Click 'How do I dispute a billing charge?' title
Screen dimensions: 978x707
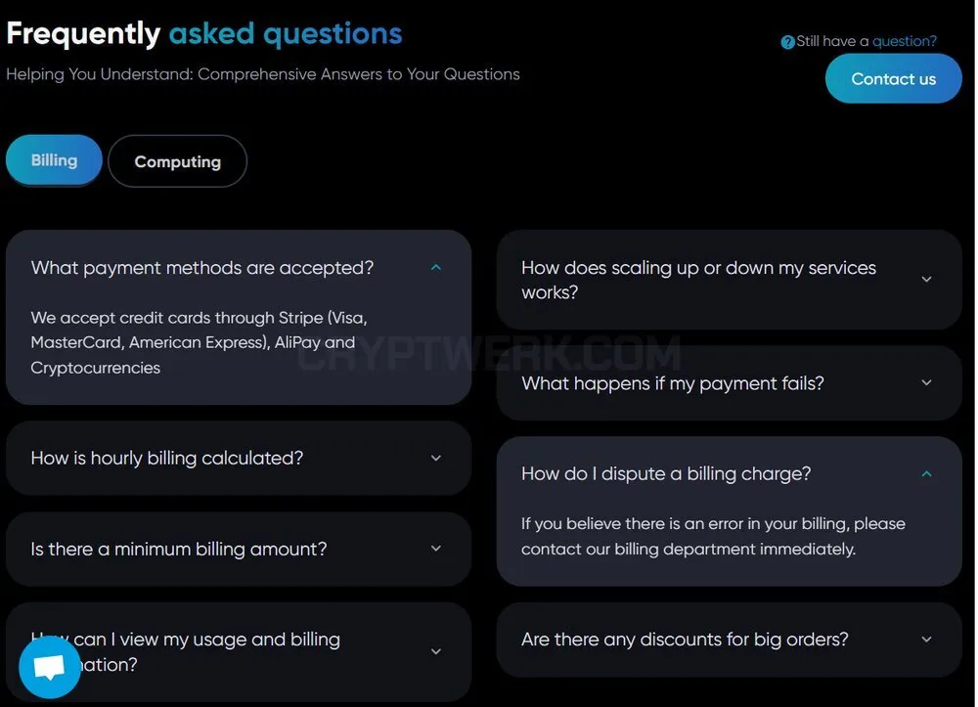pos(666,474)
